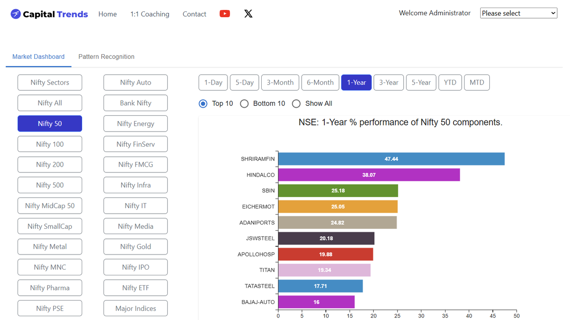Select the Nifty Gold button

[x=135, y=247]
